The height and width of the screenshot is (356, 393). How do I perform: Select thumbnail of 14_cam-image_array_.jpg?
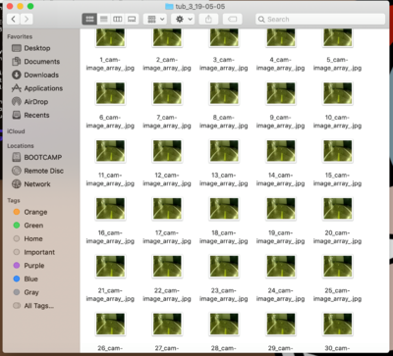coord(281,151)
